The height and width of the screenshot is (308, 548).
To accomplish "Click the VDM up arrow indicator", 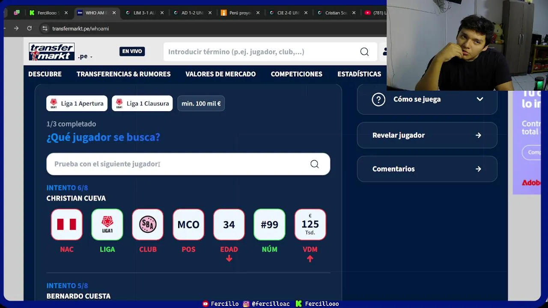I will 310,258.
